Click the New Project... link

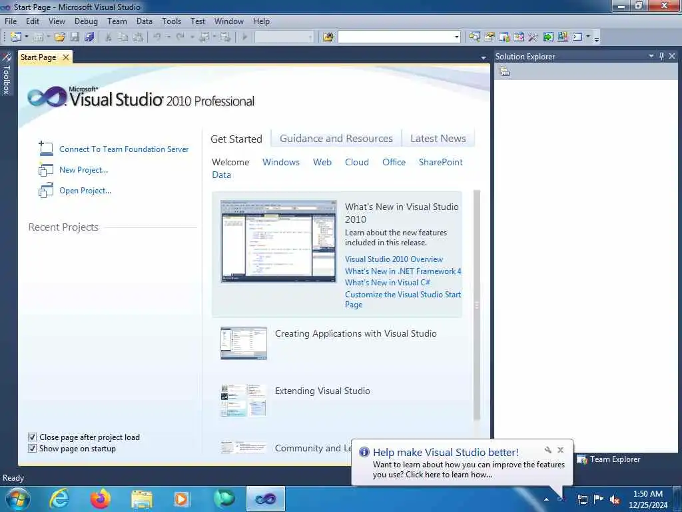[x=83, y=170]
